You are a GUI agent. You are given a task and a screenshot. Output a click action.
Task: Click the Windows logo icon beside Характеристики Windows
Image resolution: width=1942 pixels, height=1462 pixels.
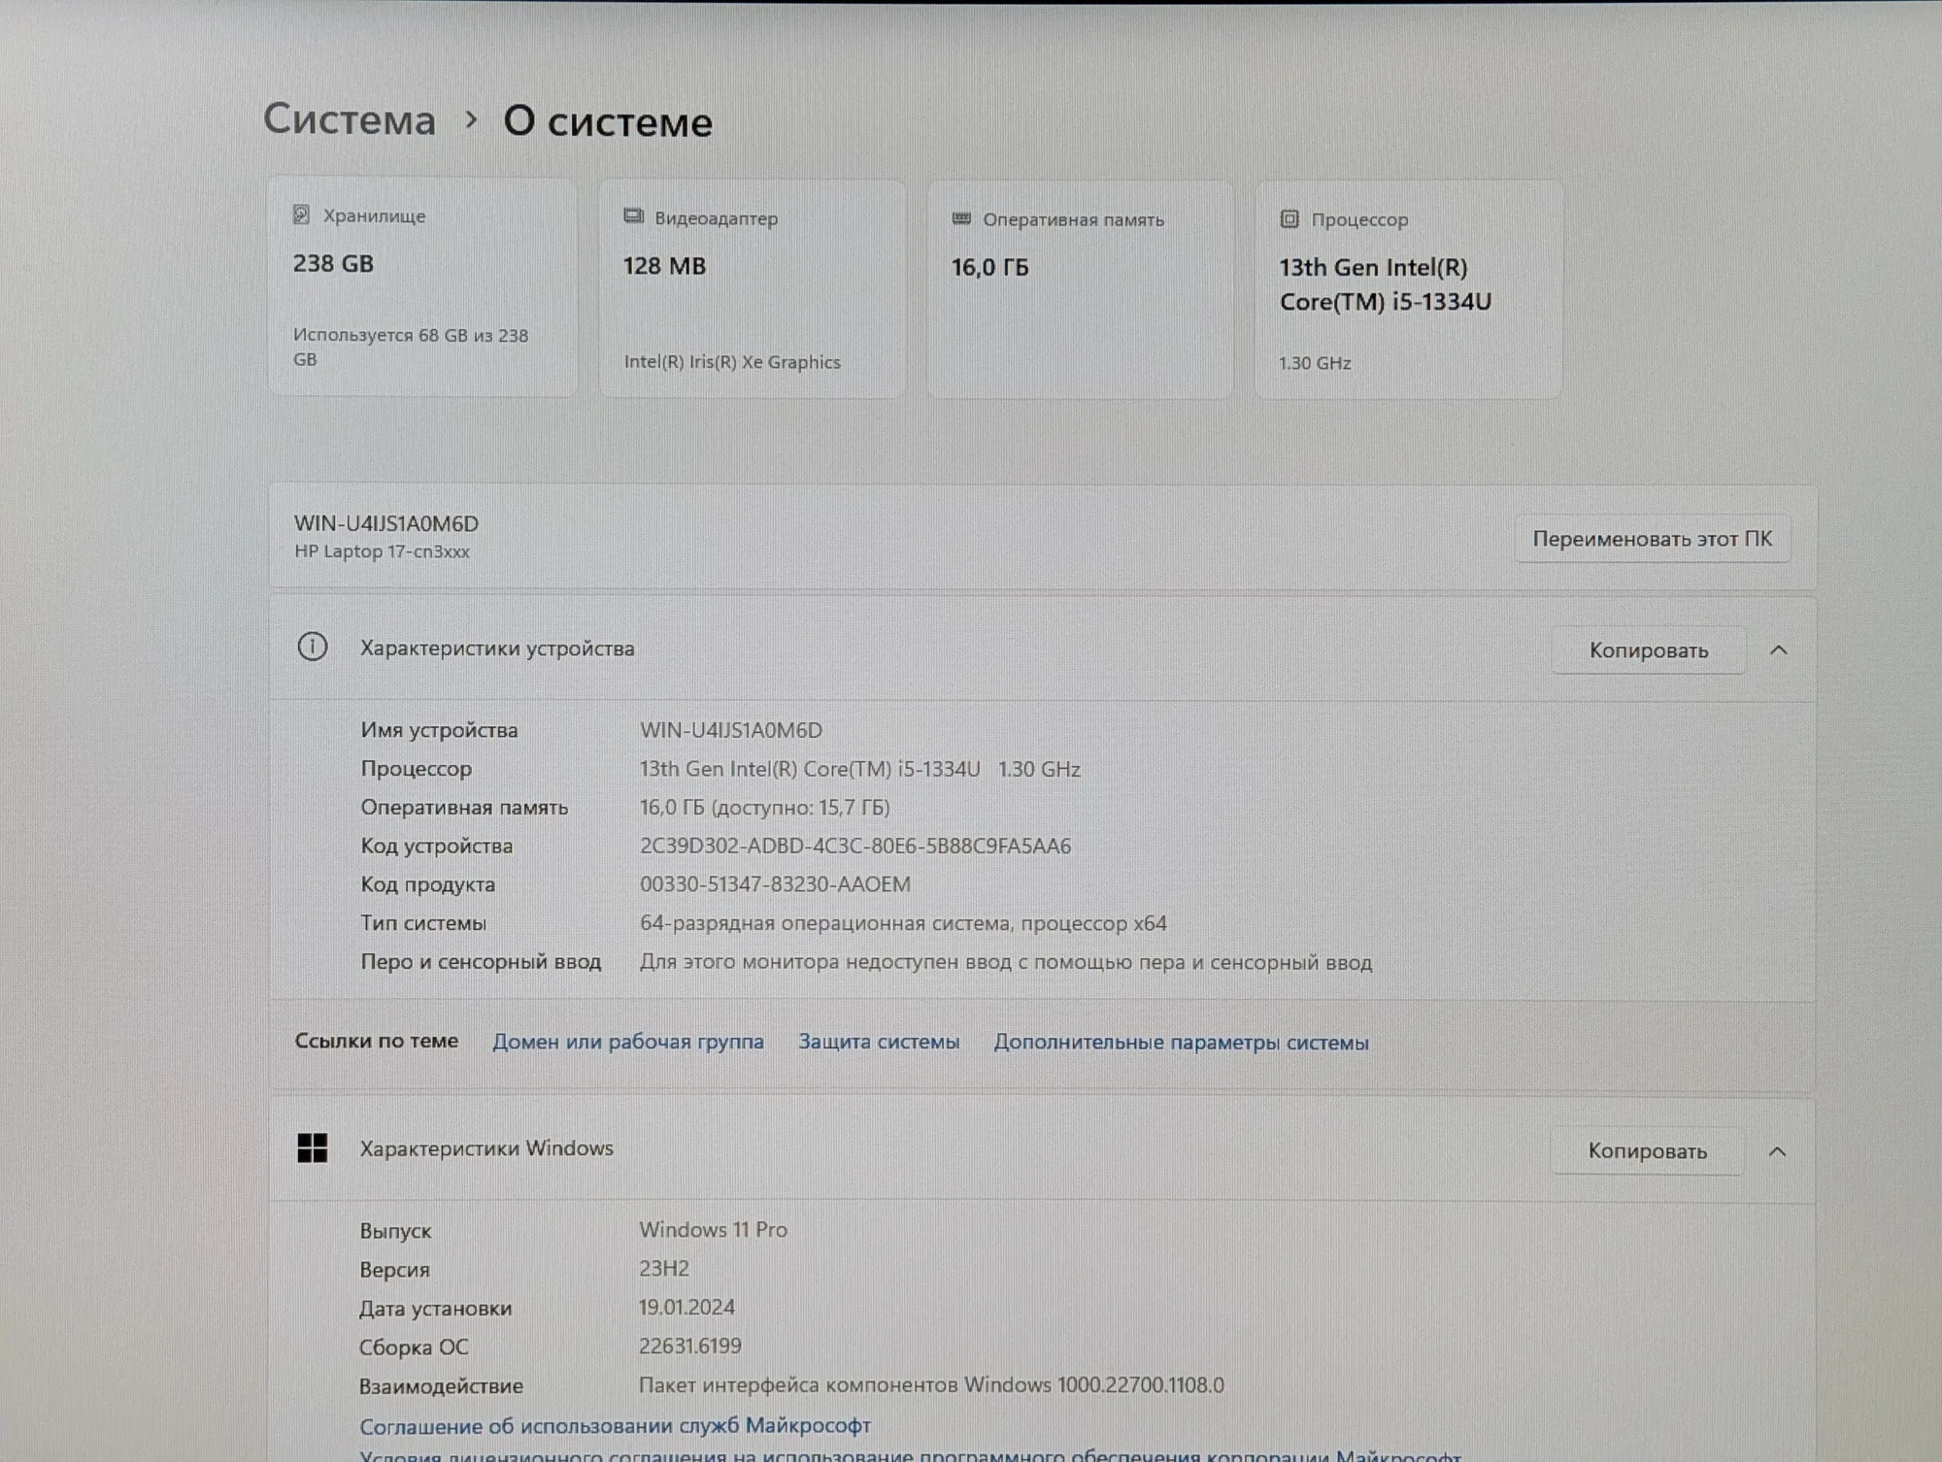coord(313,1148)
